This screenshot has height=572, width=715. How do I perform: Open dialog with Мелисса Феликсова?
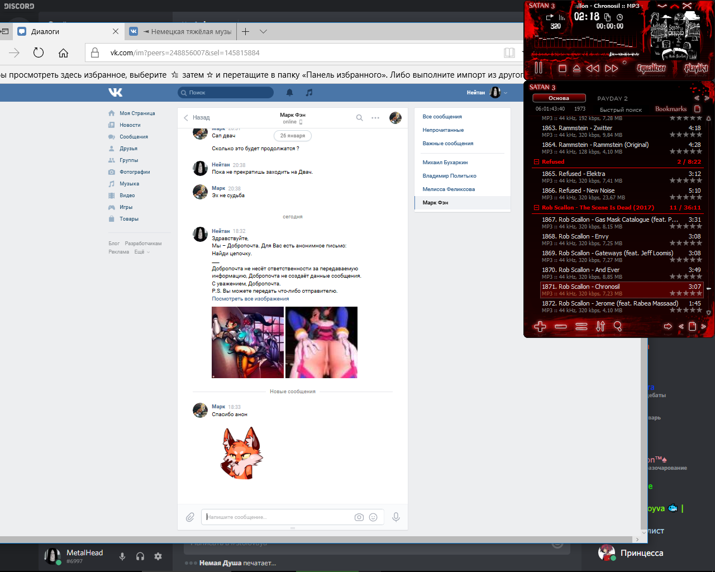click(x=449, y=189)
